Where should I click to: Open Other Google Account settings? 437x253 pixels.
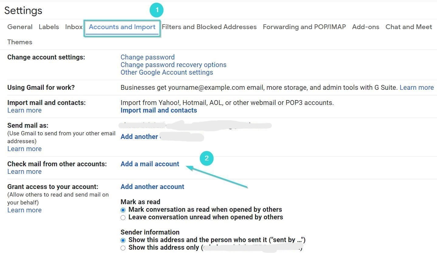[167, 73]
